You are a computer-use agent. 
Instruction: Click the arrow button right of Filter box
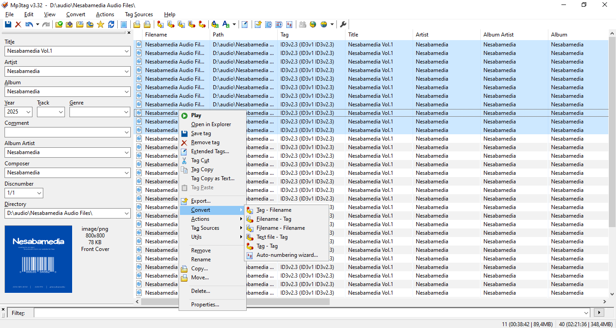(x=599, y=313)
